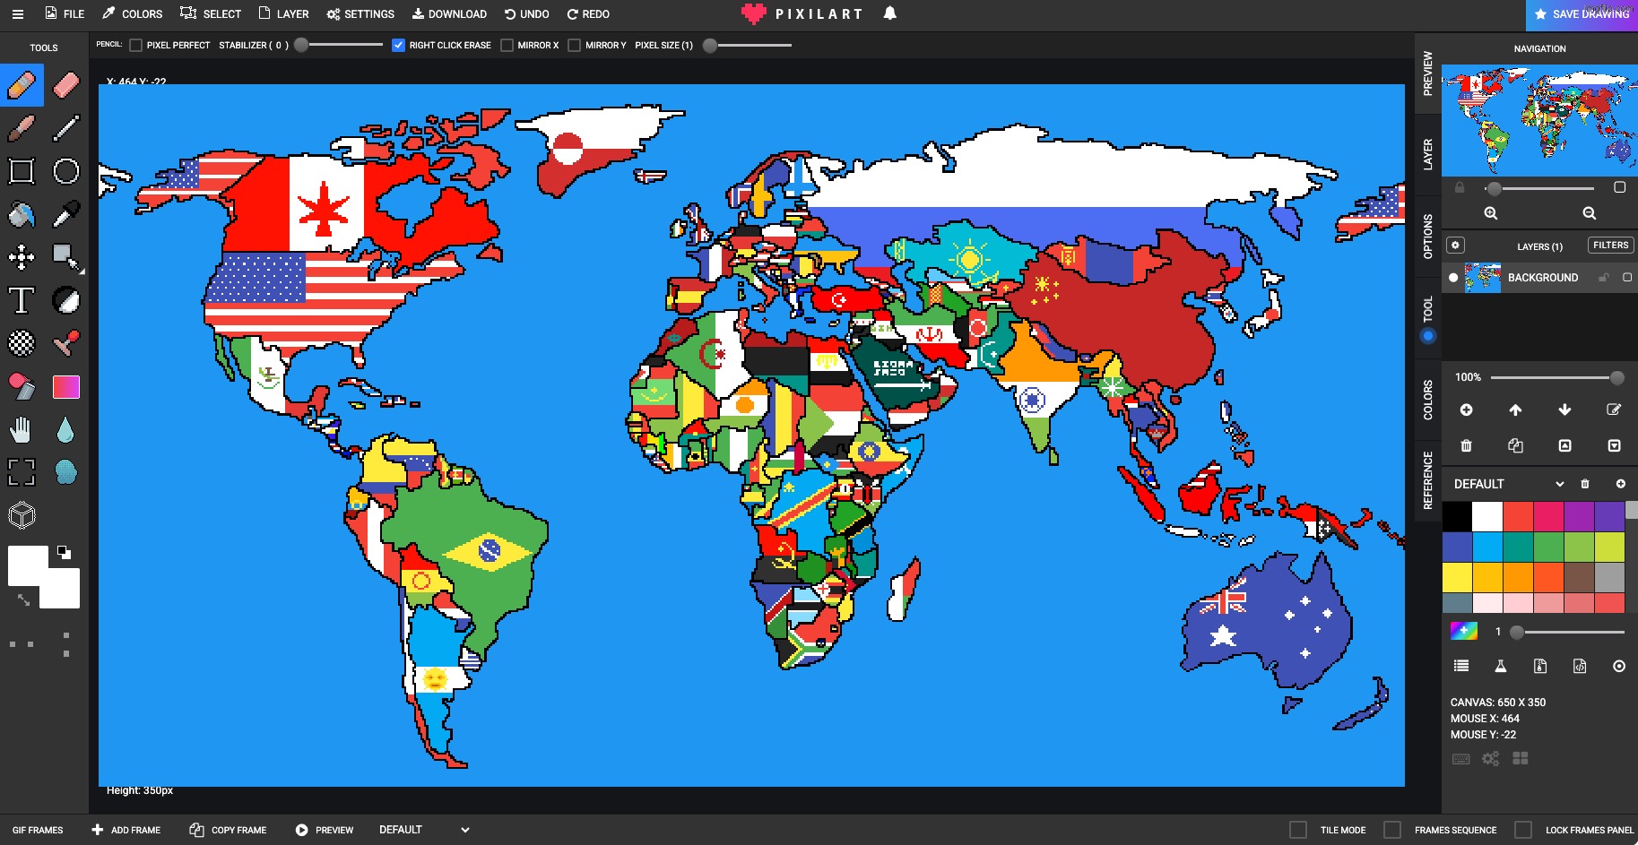1638x845 pixels.
Task: Switch to the Reference side tab
Action: (1427, 480)
